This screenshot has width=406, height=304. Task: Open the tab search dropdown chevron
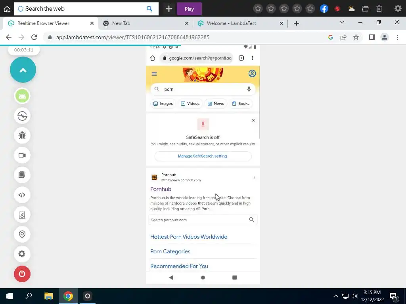tap(342, 23)
